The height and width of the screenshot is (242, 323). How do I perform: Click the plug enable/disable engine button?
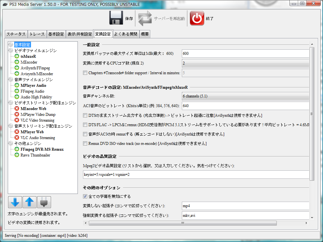[44, 202]
